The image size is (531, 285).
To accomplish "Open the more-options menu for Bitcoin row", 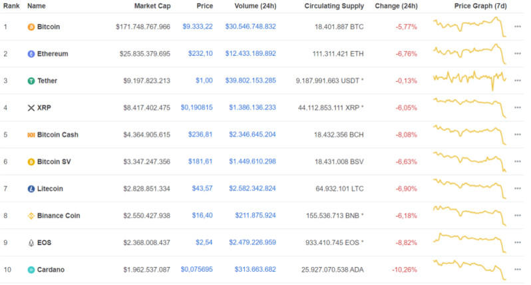I will pos(518,27).
